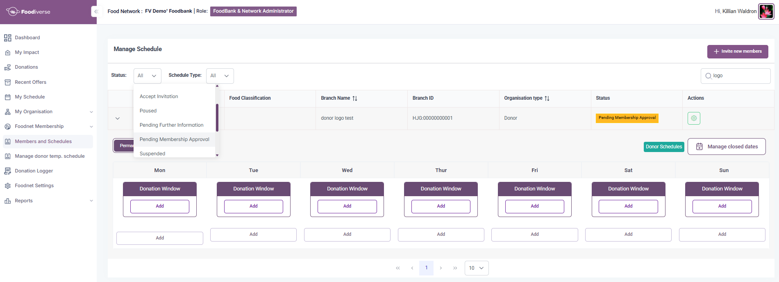
Task: Click the Members and Schedules icon
Action: [x=7, y=141]
